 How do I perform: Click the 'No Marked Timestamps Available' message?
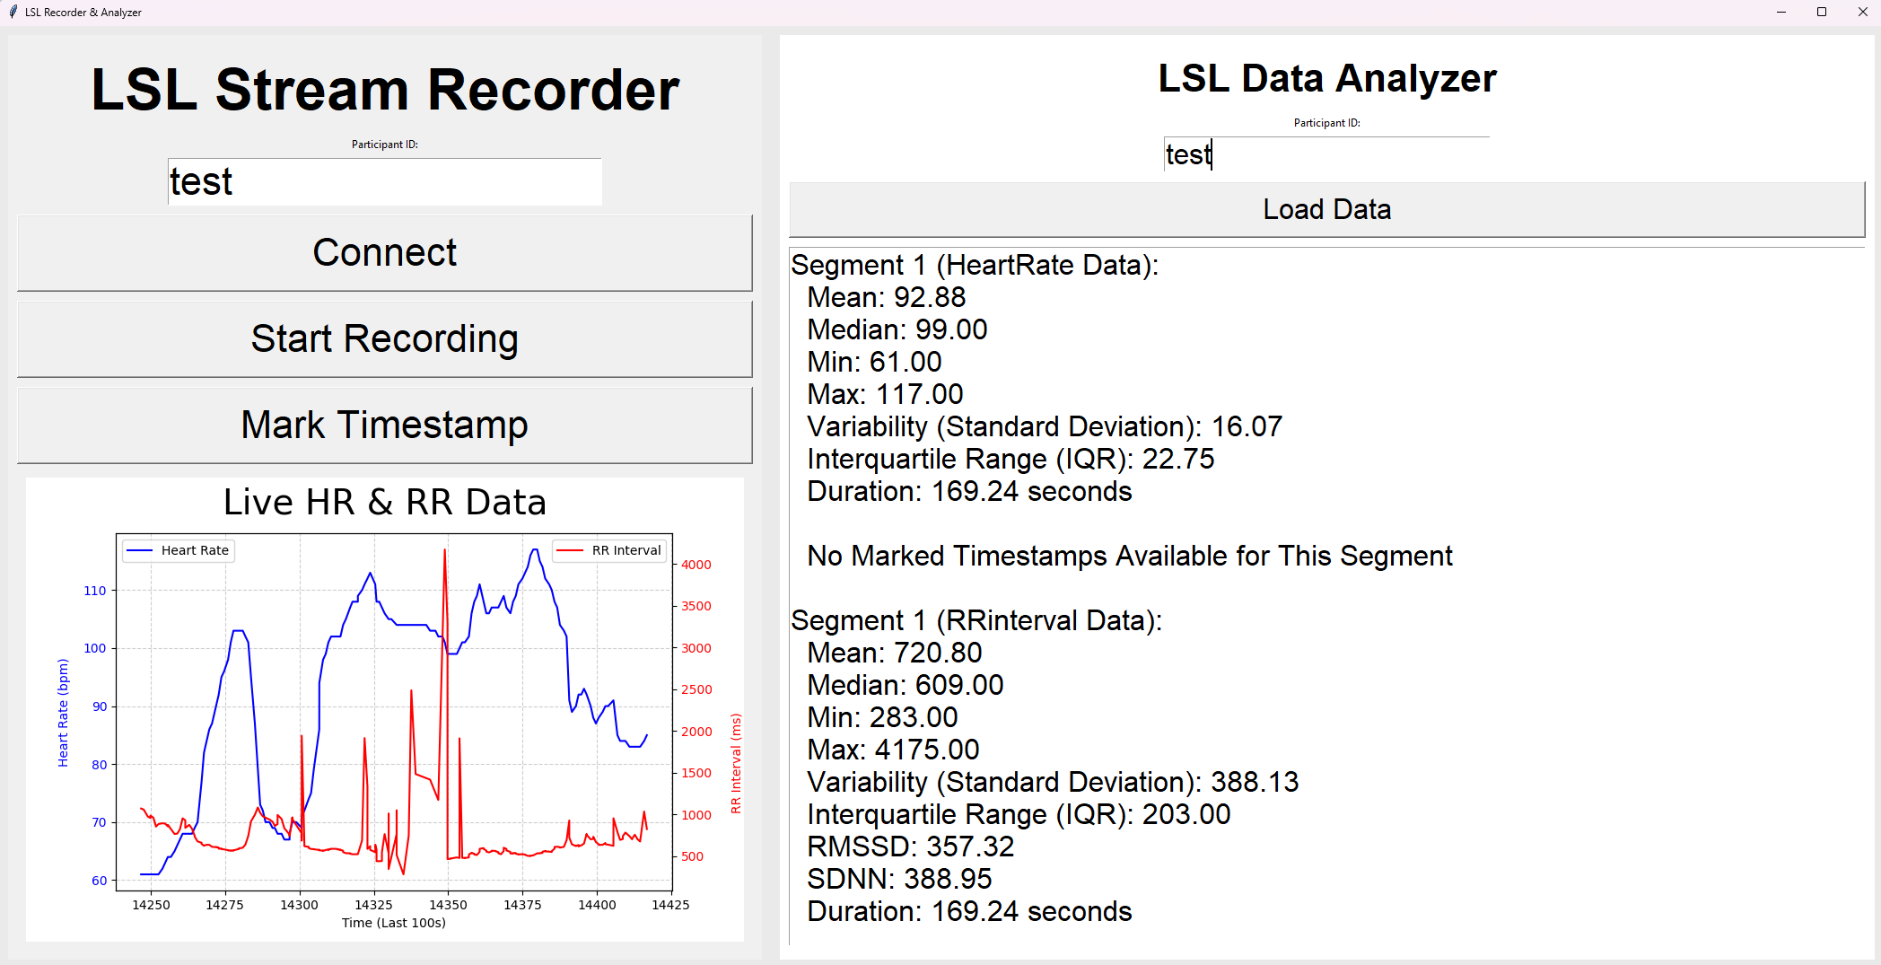(x=1130, y=556)
